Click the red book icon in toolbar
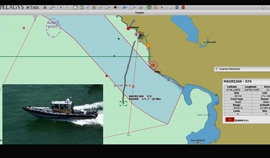This screenshot has width=270, height=158. click(183, 7)
